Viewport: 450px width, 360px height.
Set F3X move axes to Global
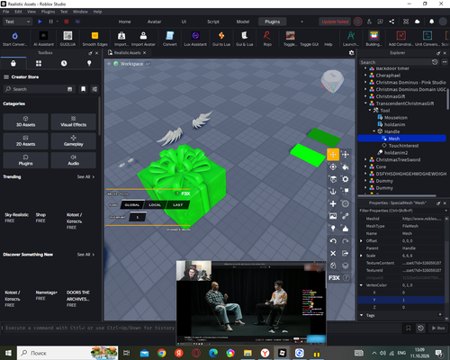pos(132,205)
